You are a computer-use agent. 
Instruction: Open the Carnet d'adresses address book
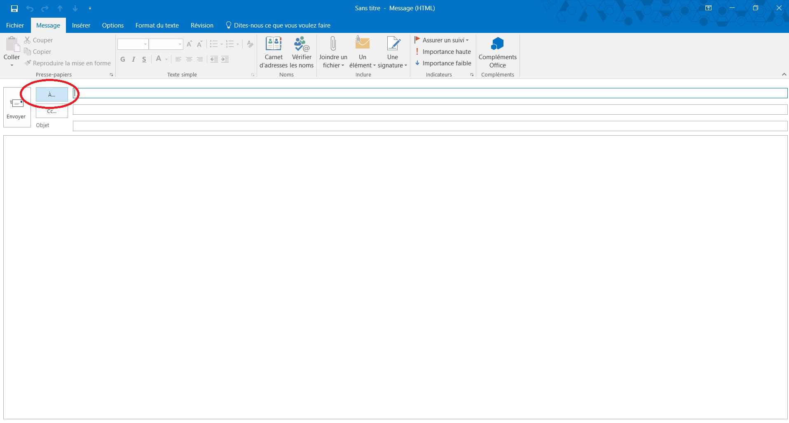point(274,52)
